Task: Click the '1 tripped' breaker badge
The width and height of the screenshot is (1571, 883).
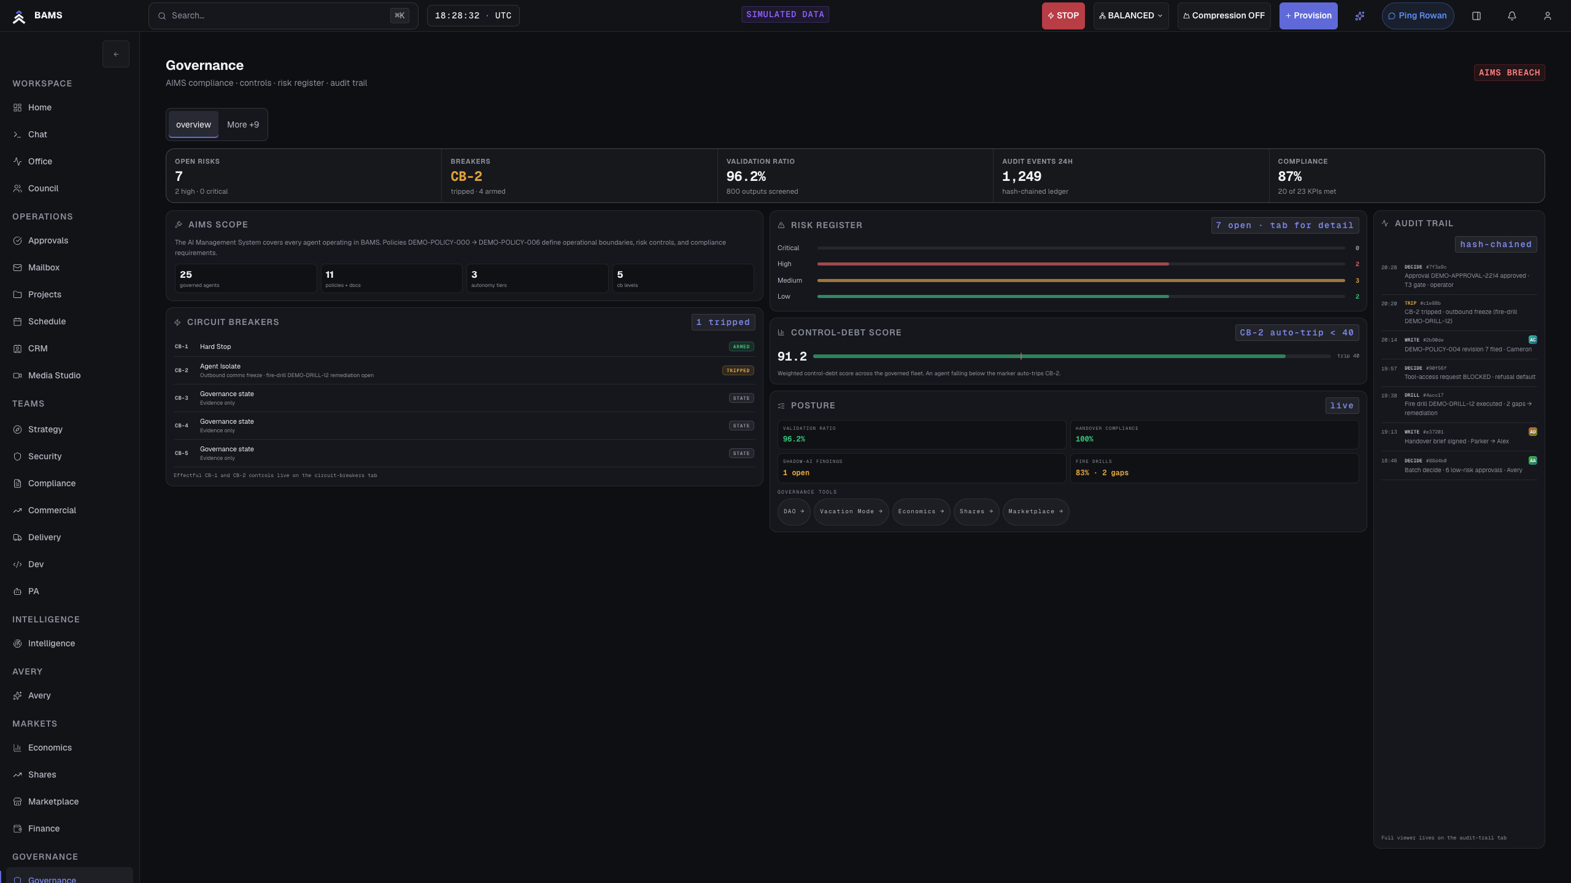Action: pos(723,323)
